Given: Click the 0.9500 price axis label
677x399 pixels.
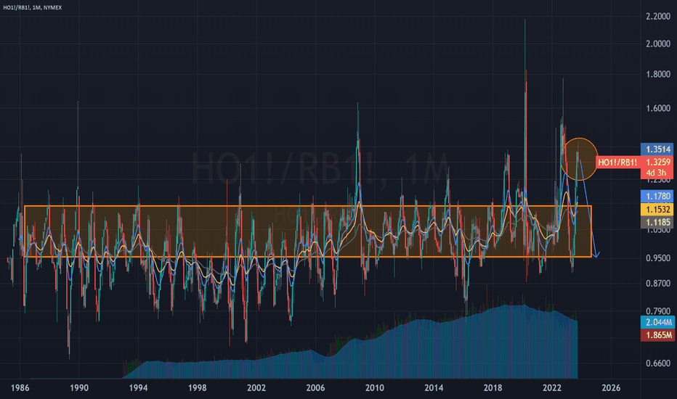Looking at the screenshot, I should (658, 258).
